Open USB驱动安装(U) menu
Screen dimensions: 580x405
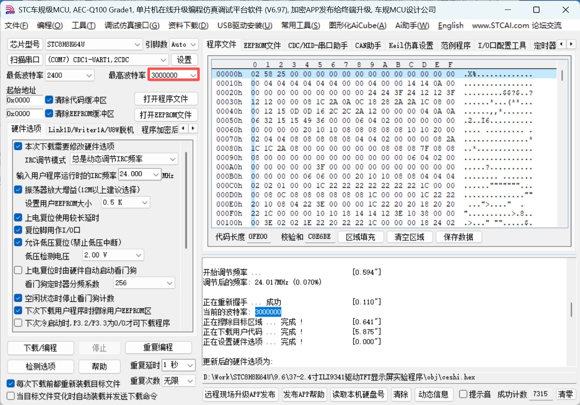[x=245, y=26]
